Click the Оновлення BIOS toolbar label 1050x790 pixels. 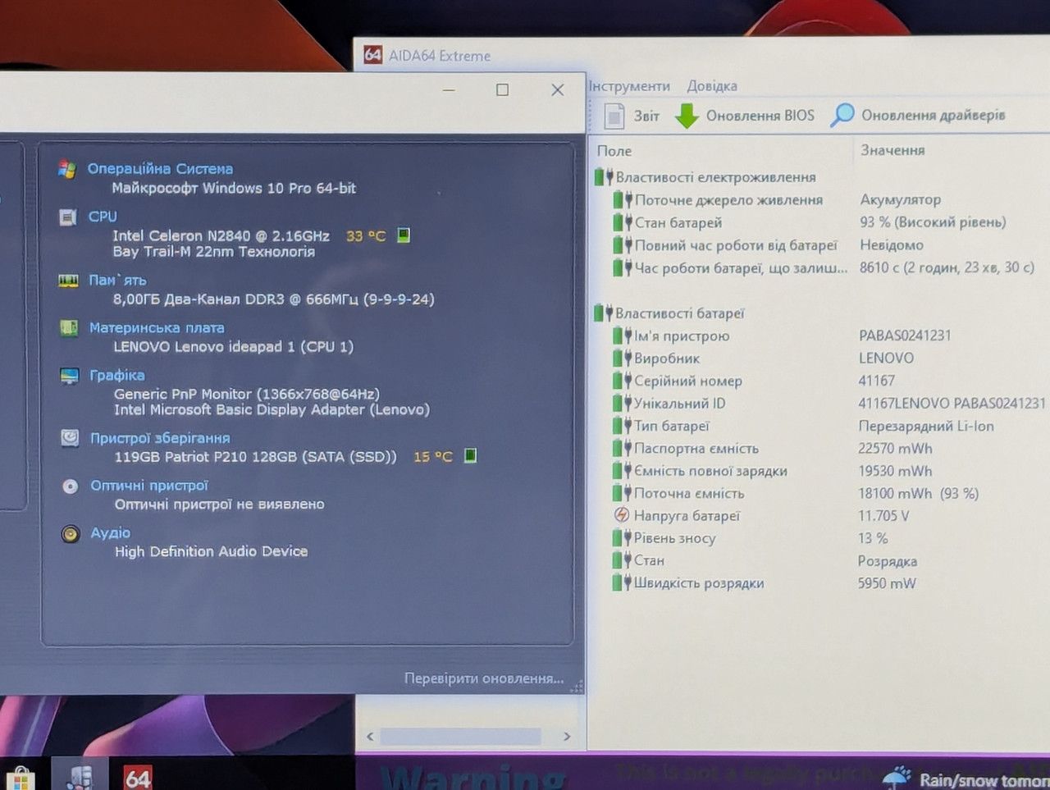pos(760,116)
